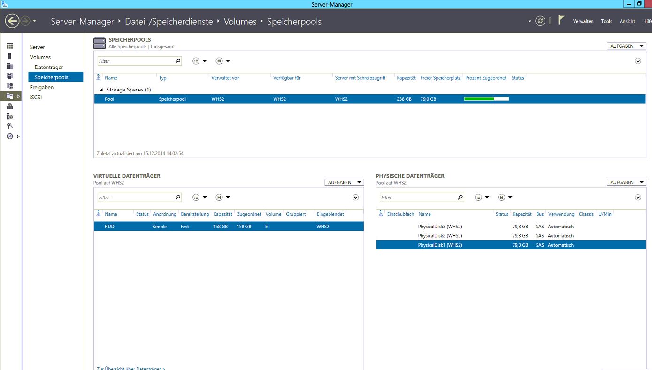Select PhysicalDisk1 (WHS2) row
Screen dimensions: 652x370
pos(511,245)
